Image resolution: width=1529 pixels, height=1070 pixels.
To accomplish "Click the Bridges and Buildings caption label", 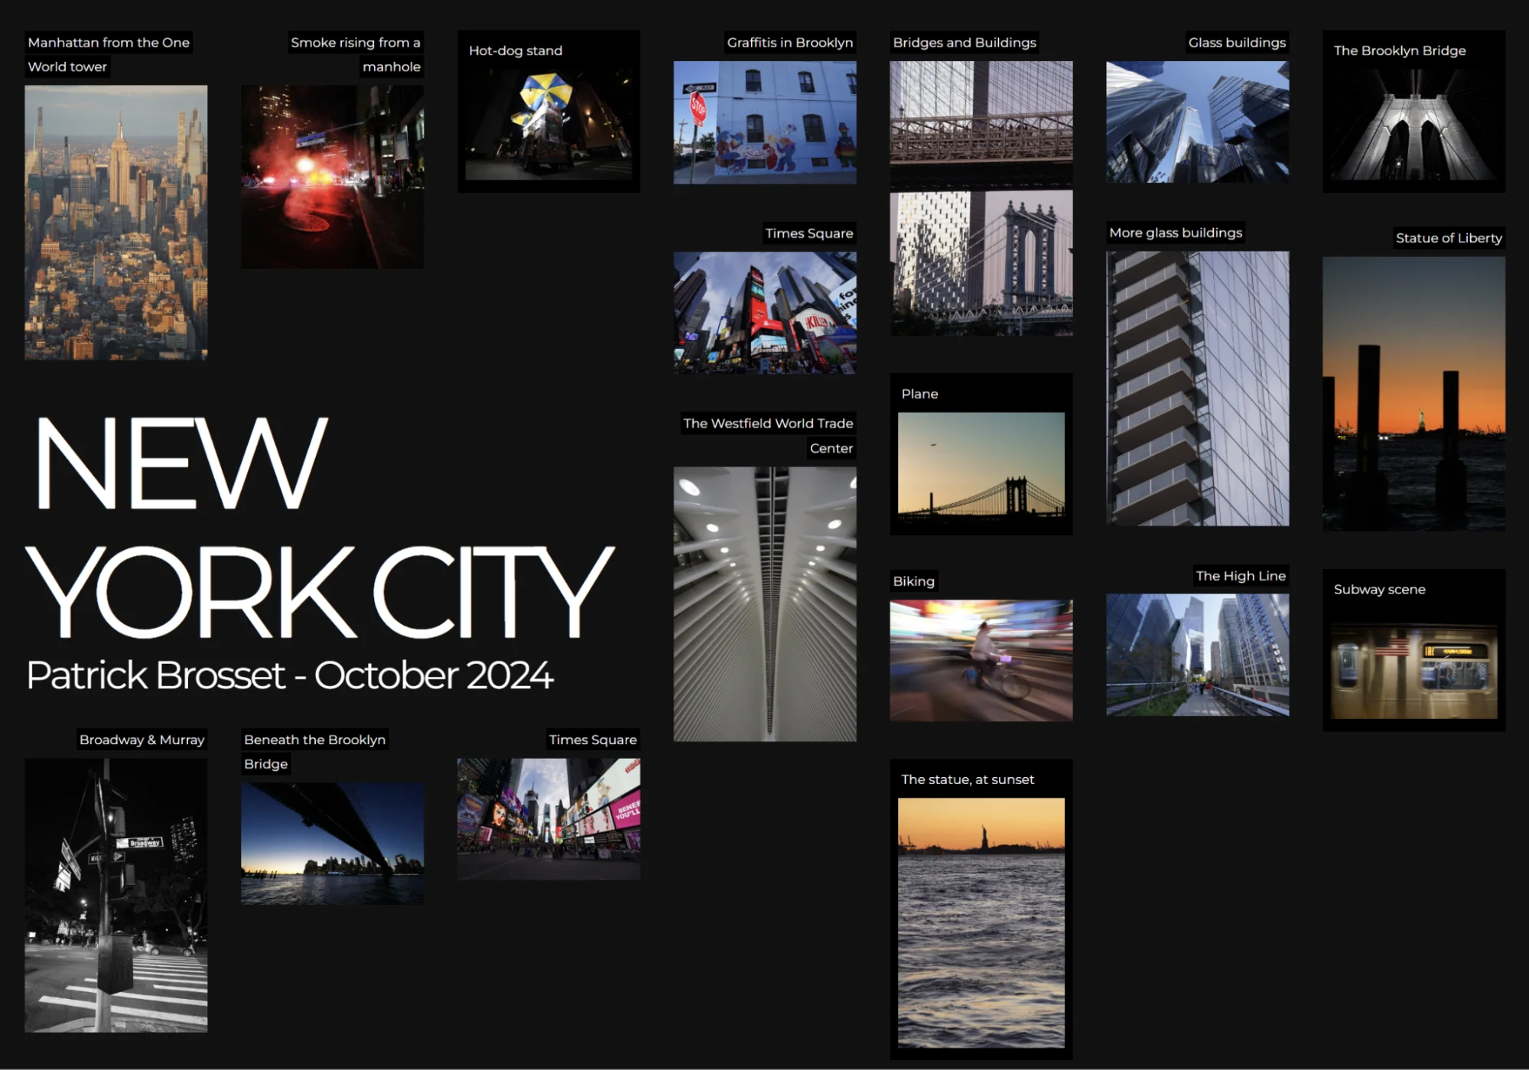I will coord(964,43).
